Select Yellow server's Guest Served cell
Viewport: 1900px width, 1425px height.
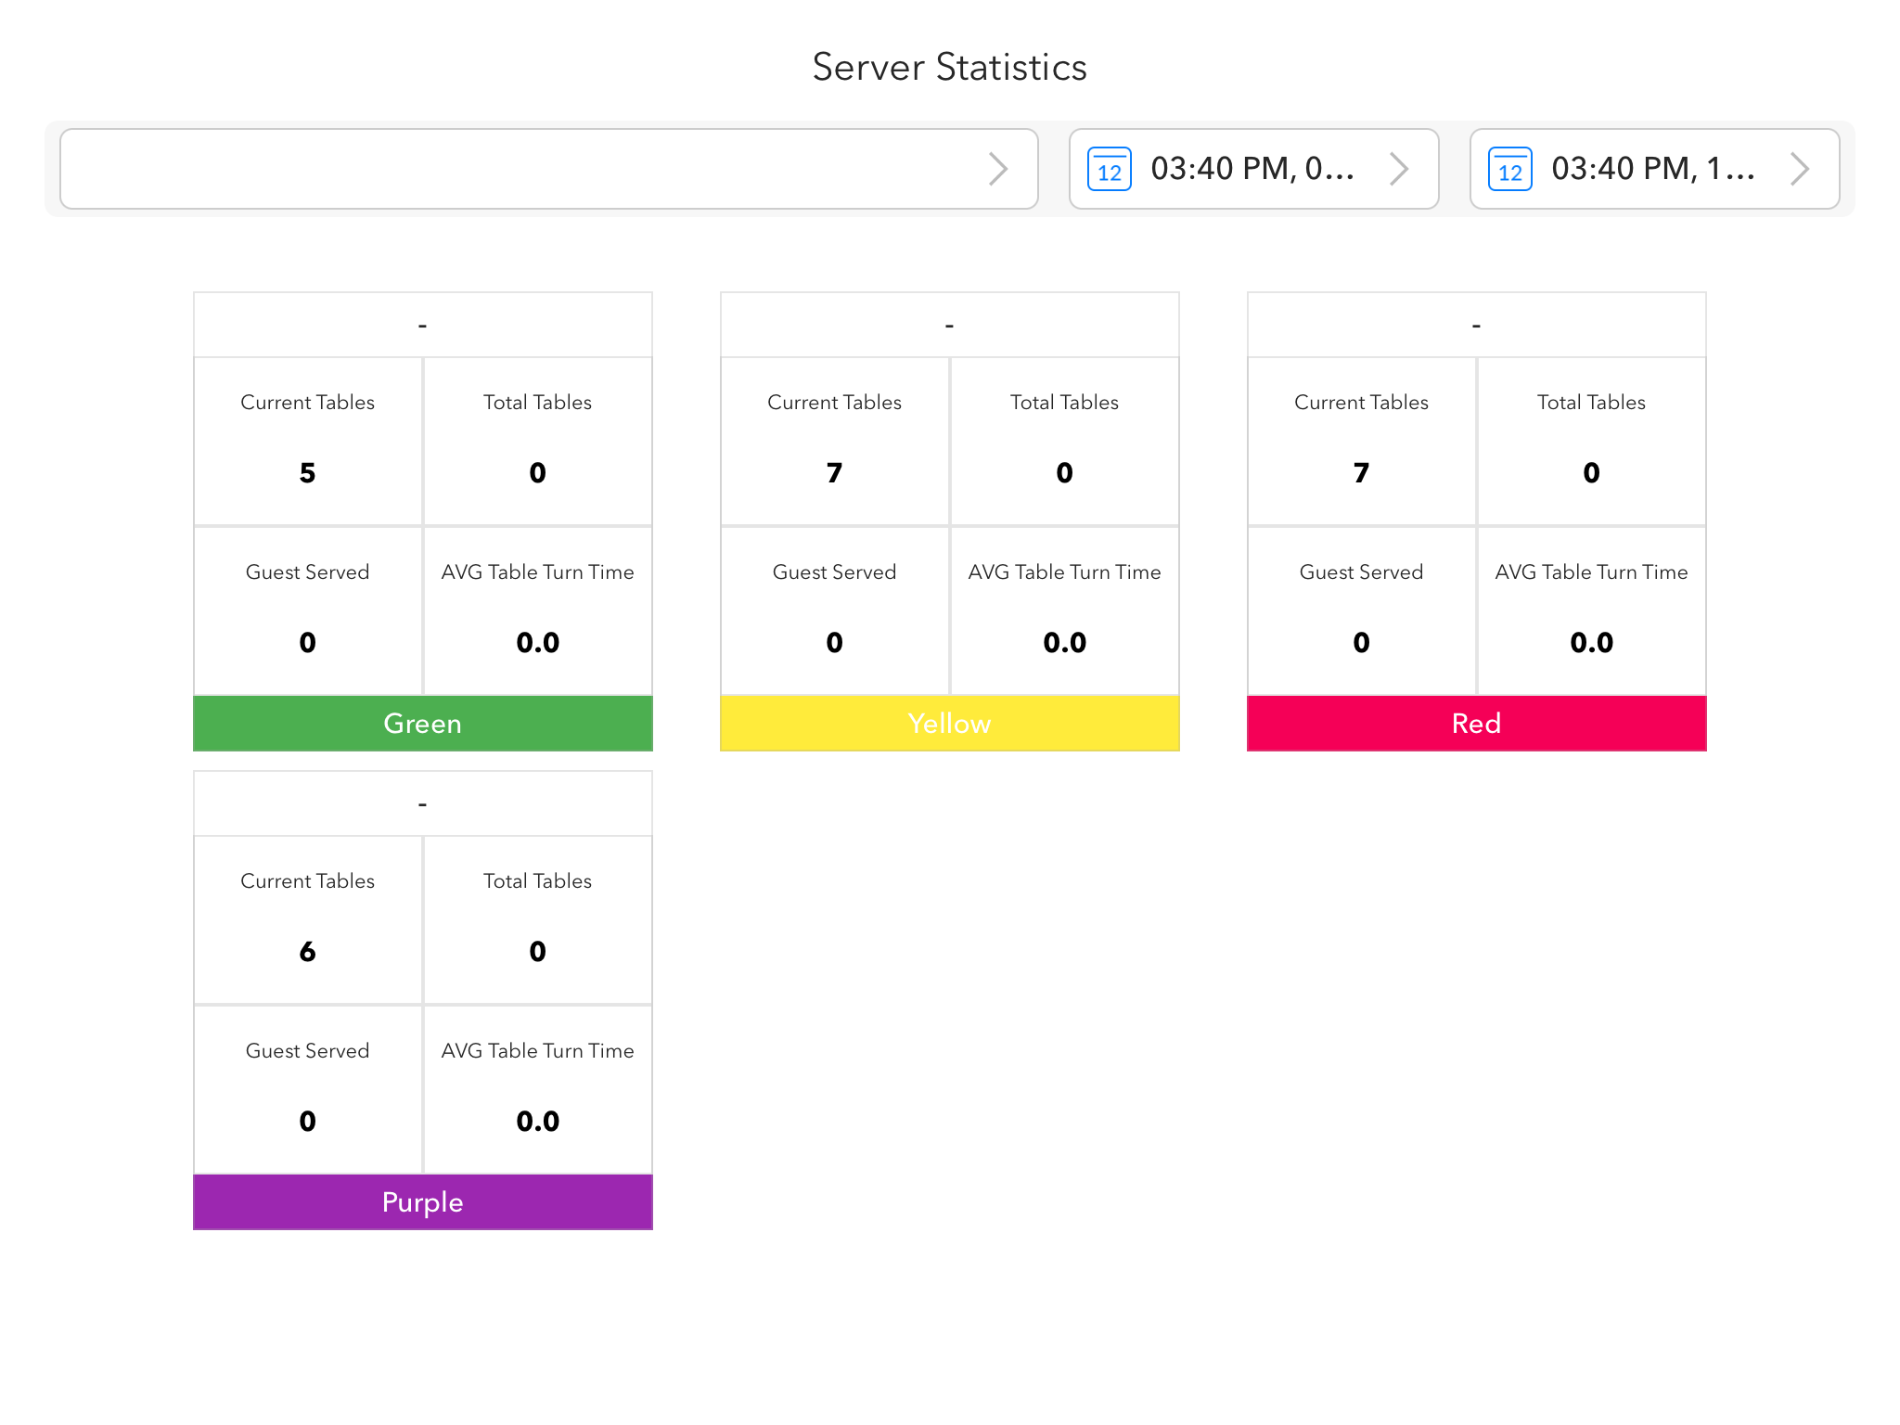(x=834, y=610)
